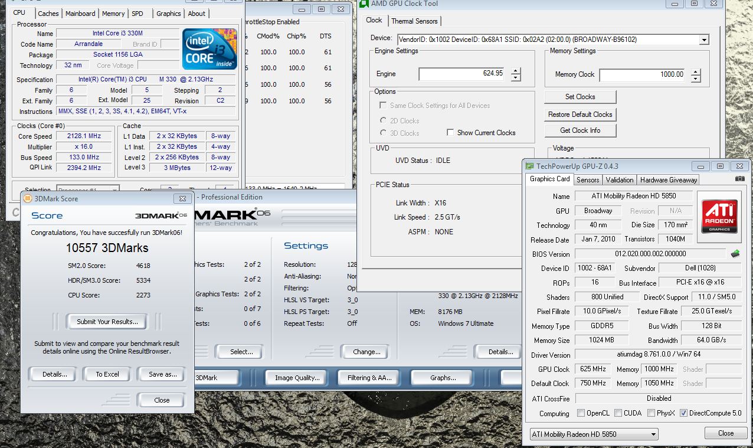Viewport: 753px width, 448px height.
Task: Click Submit Your Results in 3DMark Score
Action: point(107,322)
